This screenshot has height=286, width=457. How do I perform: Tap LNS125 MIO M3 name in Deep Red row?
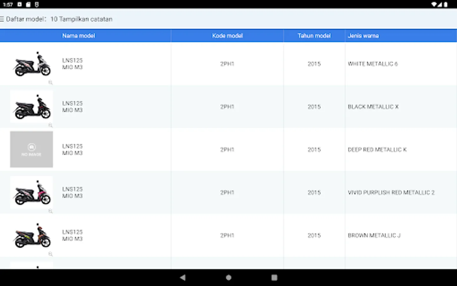coord(72,149)
